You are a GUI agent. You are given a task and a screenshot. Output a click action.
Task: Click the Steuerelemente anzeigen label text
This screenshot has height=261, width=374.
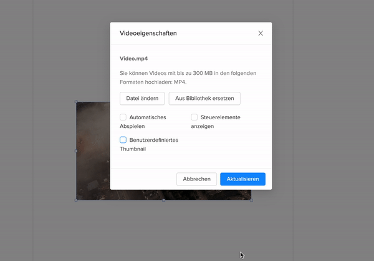pos(220,117)
